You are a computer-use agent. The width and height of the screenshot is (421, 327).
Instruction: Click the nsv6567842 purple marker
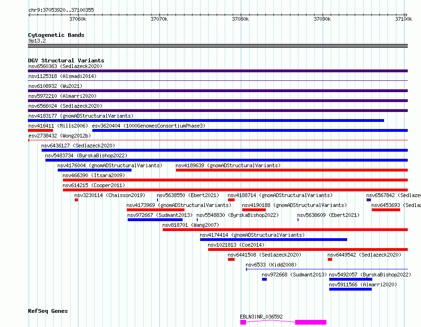coord(368,200)
